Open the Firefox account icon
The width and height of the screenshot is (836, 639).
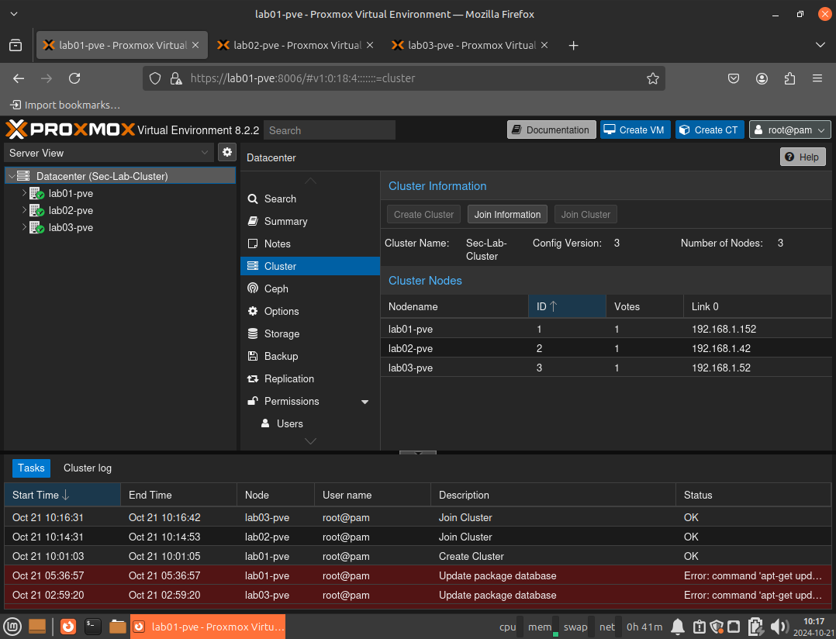coord(762,78)
